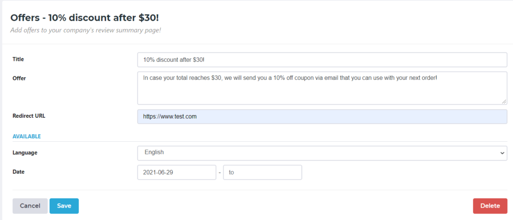Click the Title input field
The height and width of the screenshot is (220, 513).
[x=322, y=60]
